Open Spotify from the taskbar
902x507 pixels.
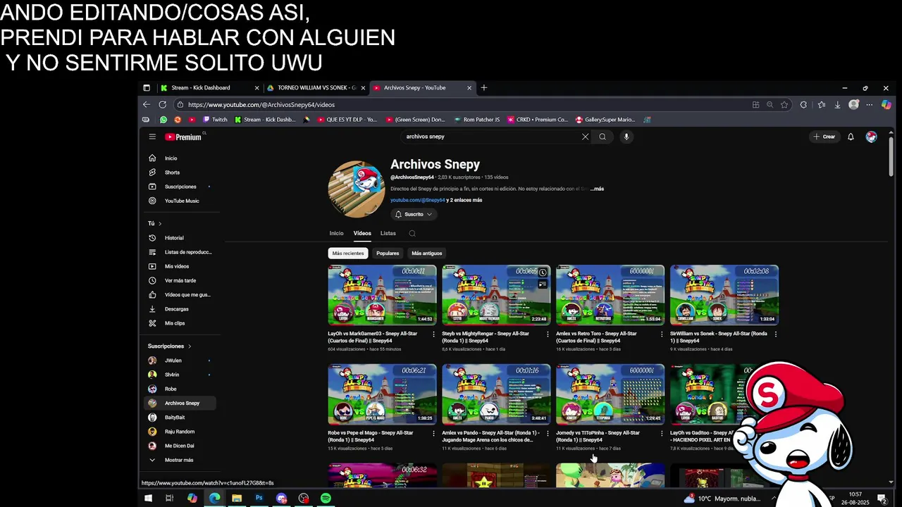pyautogui.click(x=326, y=499)
